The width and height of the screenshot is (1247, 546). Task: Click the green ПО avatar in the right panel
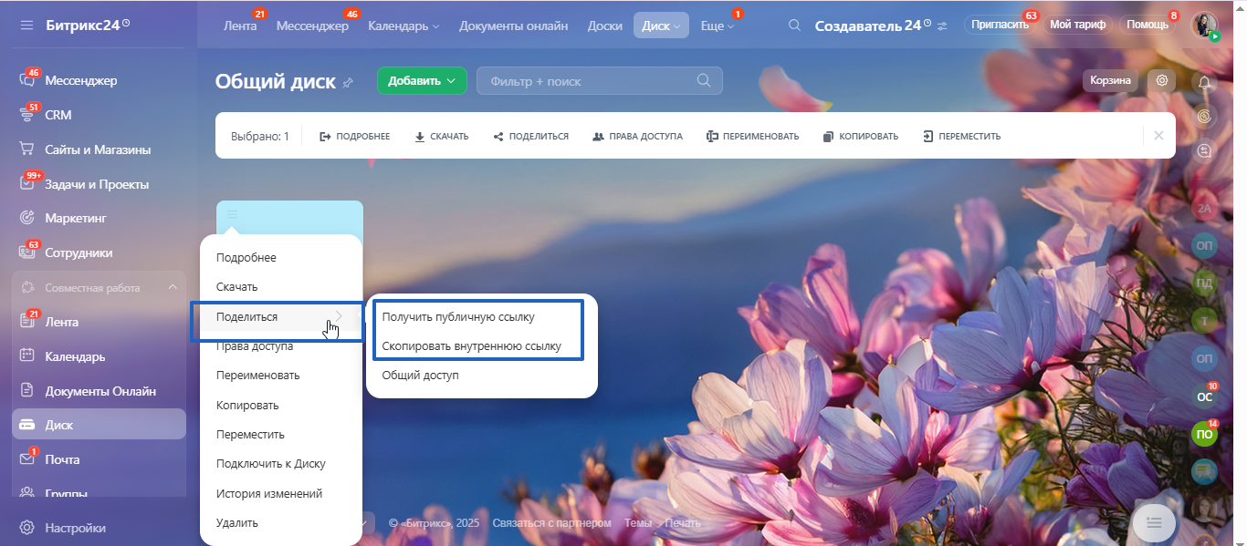(1205, 435)
